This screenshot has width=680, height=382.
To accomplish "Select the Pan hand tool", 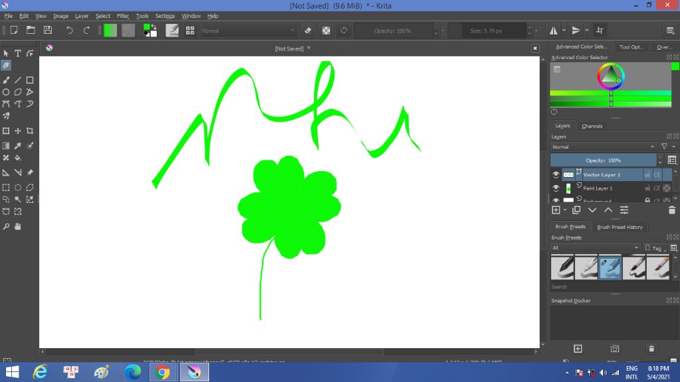I will [x=18, y=227].
